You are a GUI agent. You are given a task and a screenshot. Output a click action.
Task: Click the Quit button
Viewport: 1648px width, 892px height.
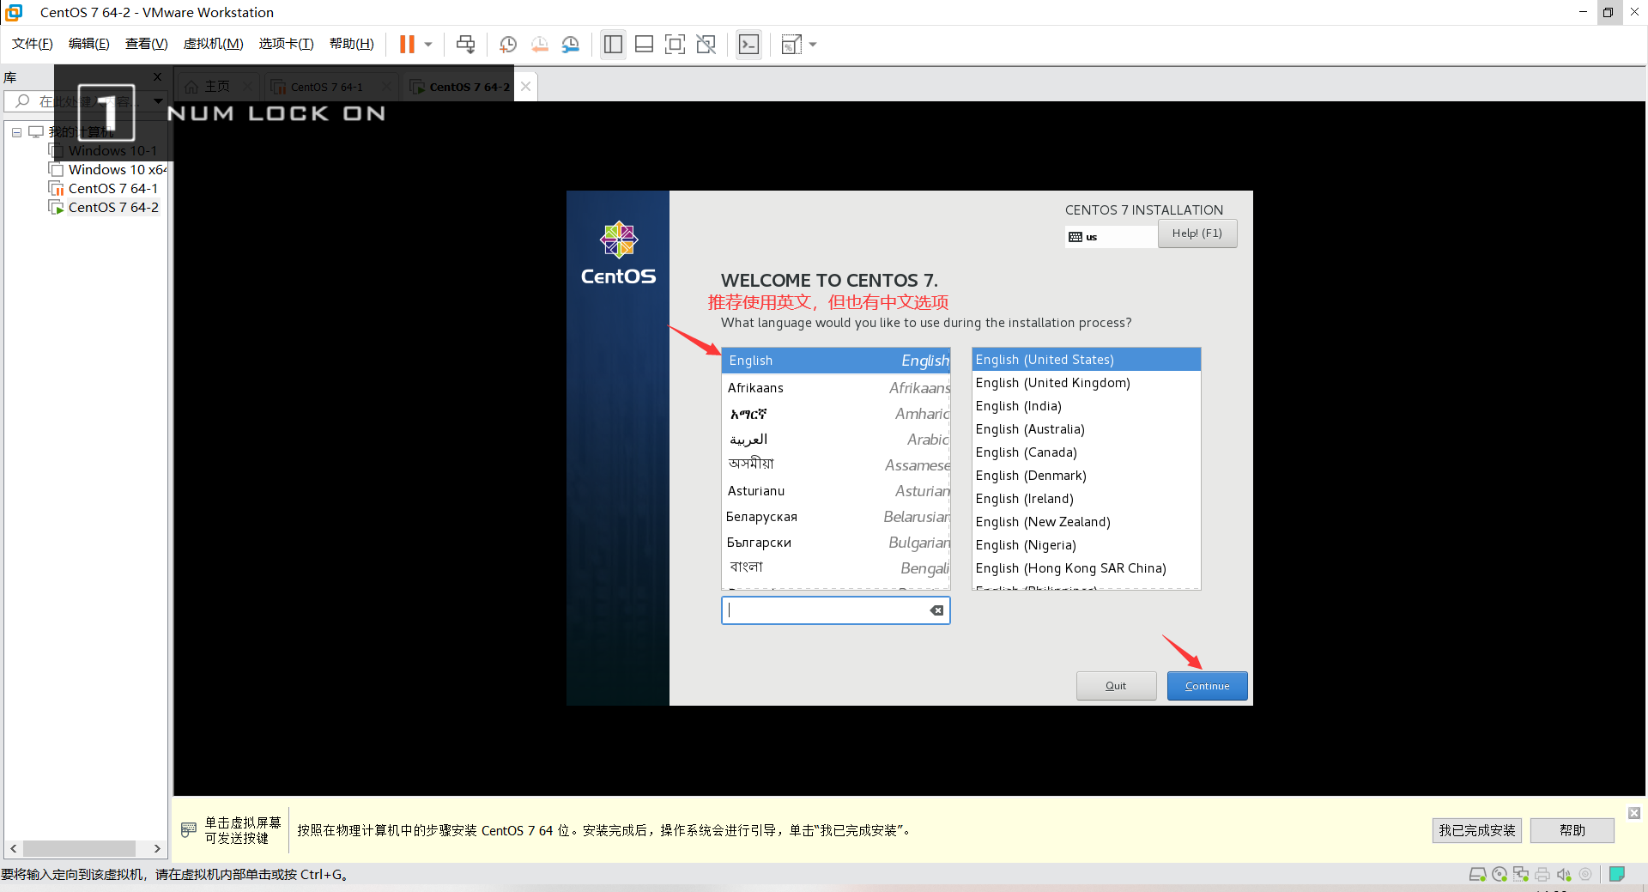coord(1116,686)
